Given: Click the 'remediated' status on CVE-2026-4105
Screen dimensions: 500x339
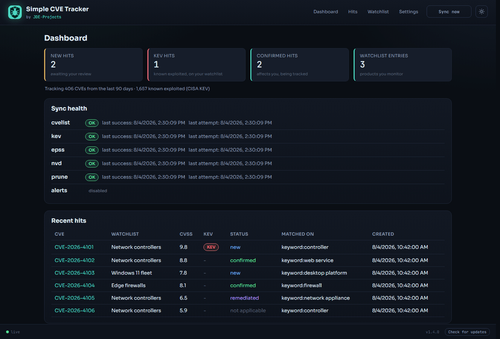Looking at the screenshot, I should click(x=244, y=298).
